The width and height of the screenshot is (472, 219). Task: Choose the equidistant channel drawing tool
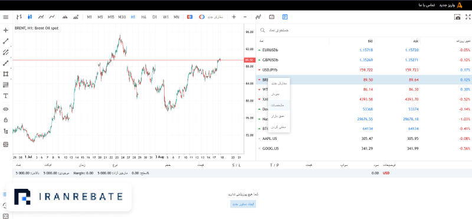tap(5, 52)
